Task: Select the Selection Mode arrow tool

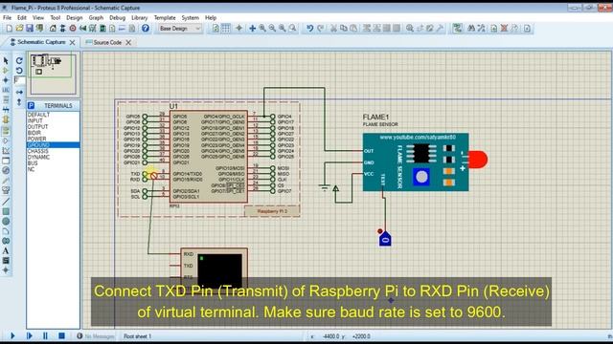Action: tap(6, 60)
